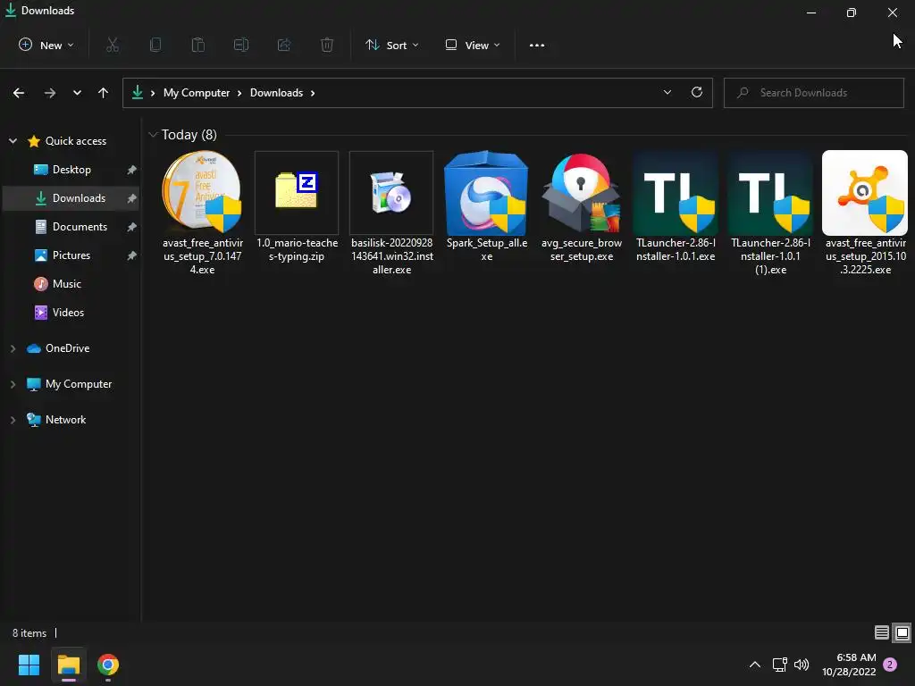Click the Delete trash icon
Image resolution: width=915 pixels, height=686 pixels.
[x=327, y=45]
